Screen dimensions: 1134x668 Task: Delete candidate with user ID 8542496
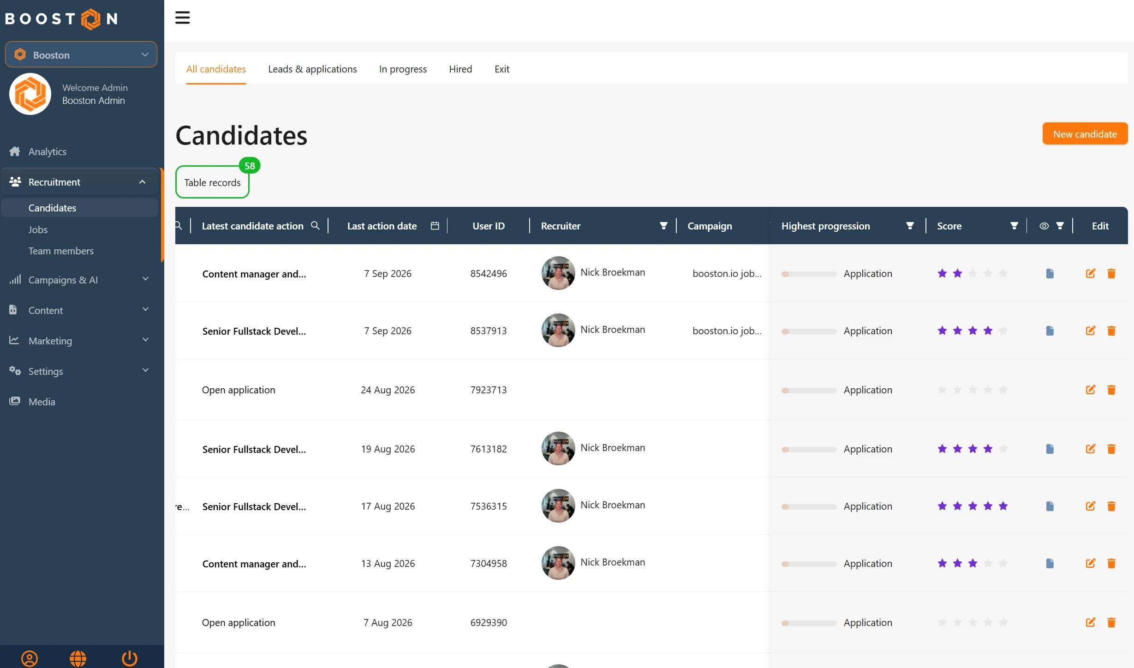pos(1111,273)
